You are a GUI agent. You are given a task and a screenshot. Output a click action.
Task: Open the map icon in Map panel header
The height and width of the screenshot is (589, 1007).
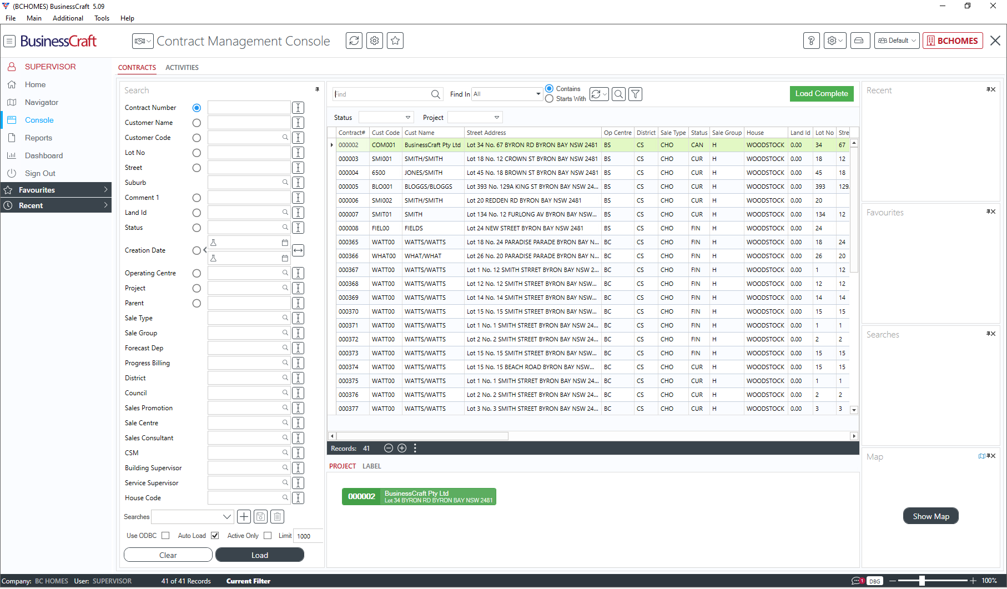(x=981, y=456)
